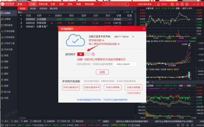Screen dimensions: 204x127
Task: Click the 应用 apply button
Action: click(102, 72)
